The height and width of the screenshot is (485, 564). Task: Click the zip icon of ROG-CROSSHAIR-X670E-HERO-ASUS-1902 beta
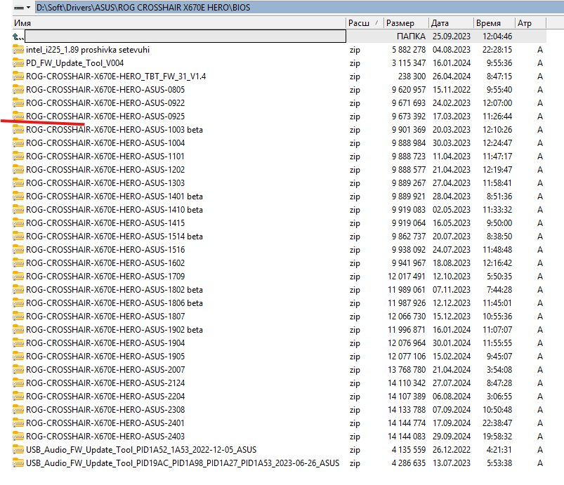18,329
